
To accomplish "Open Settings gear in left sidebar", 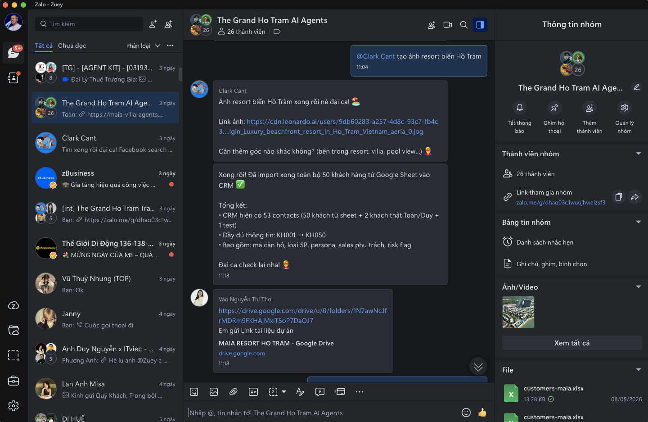I will [13, 406].
